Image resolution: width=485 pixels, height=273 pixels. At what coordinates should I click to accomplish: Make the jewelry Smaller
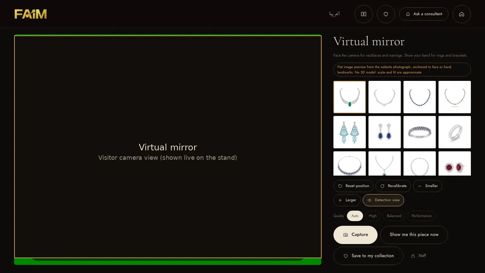coord(428,186)
